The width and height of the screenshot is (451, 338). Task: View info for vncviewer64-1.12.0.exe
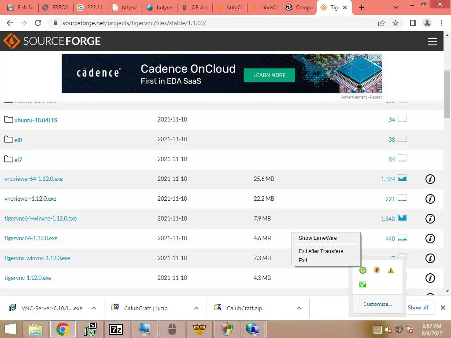(430, 179)
